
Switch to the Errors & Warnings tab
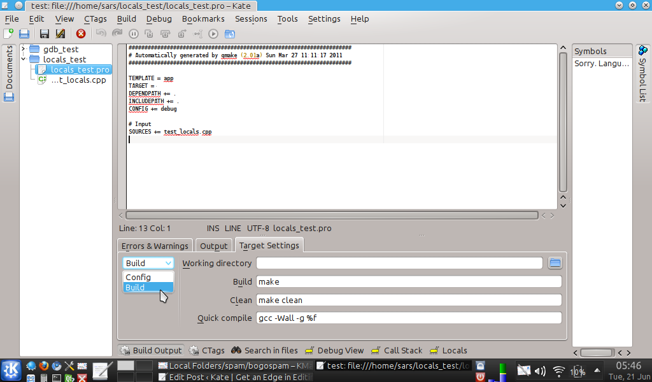pyautogui.click(x=155, y=246)
